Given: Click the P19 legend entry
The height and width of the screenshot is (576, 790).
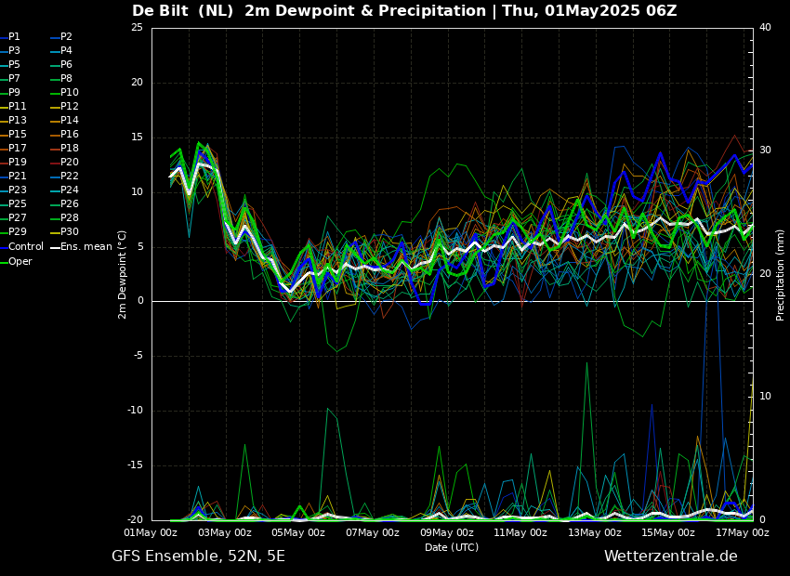Looking at the screenshot, I should point(13,163).
